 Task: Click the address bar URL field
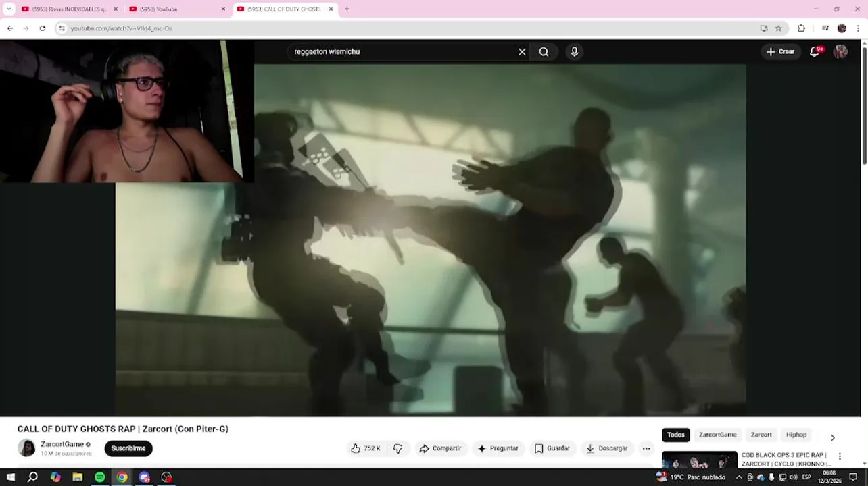tap(406, 28)
